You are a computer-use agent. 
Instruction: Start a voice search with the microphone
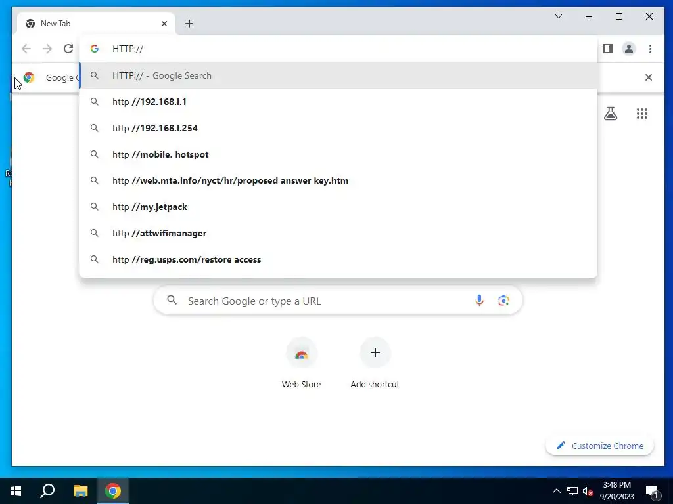[479, 301]
